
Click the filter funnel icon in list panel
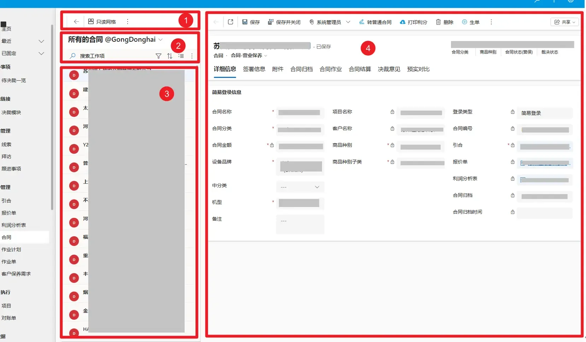point(158,56)
